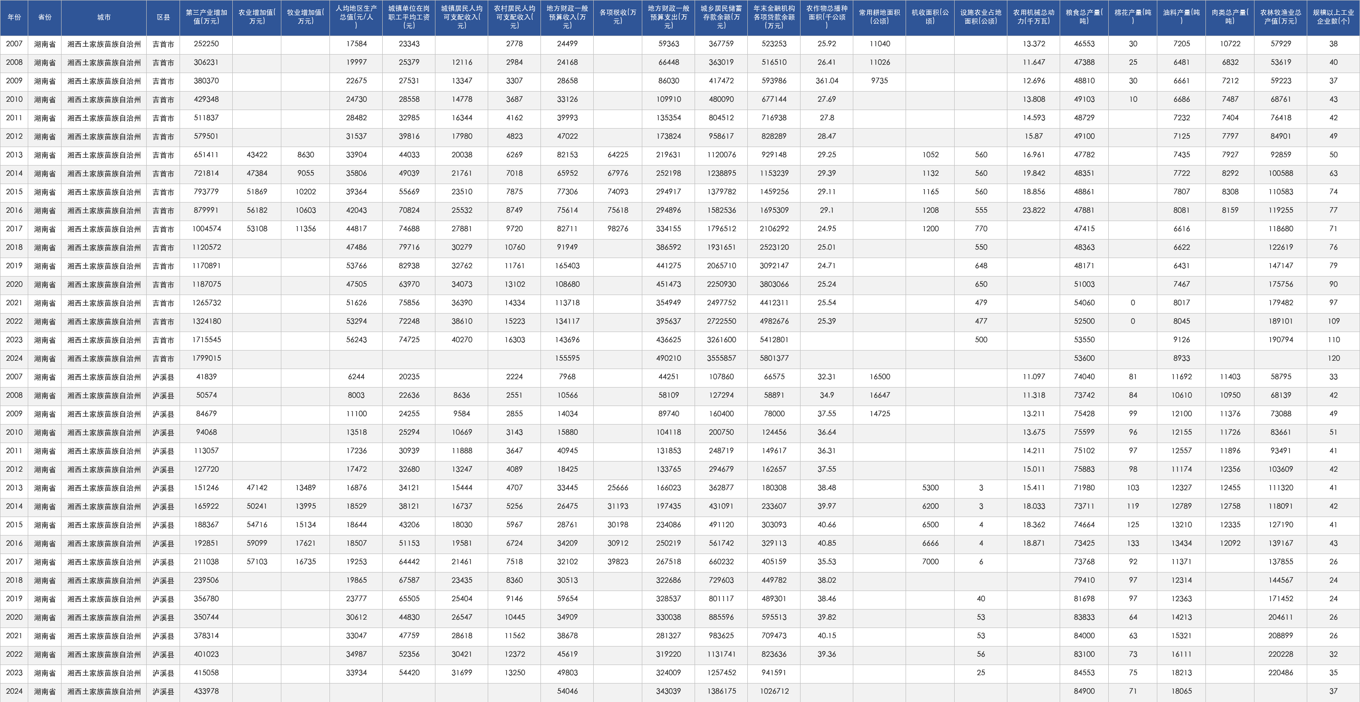Click the 粮食总产量(吨) header cell
1360x702 pixels.
click(x=1084, y=18)
